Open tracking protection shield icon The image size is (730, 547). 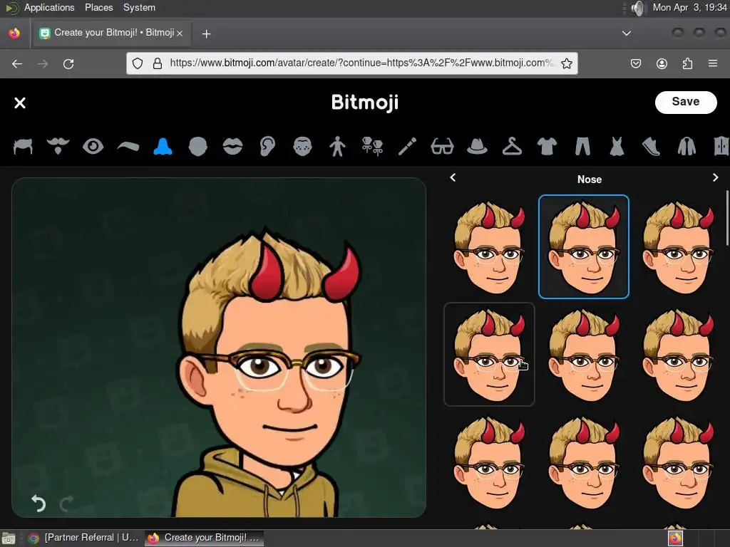[x=138, y=63]
